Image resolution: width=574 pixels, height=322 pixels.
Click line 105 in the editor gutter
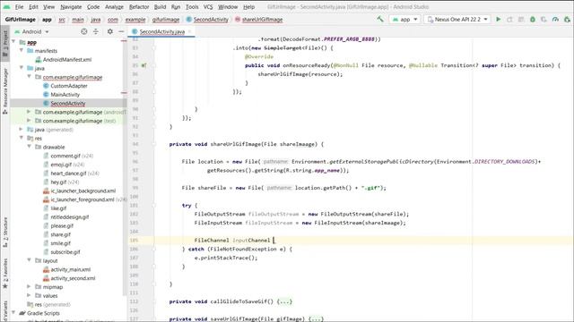point(134,241)
